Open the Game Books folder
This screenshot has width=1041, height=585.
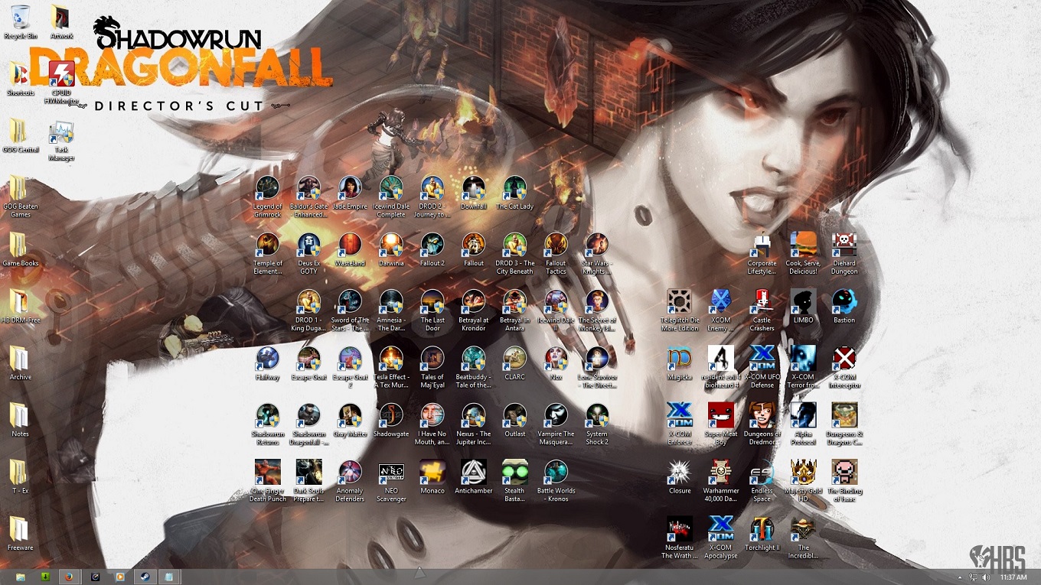(21, 250)
